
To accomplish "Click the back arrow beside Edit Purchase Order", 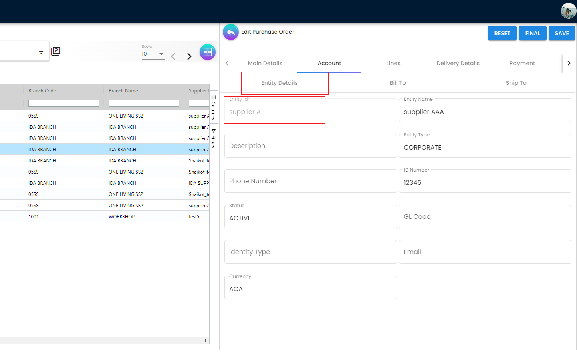I will [x=231, y=32].
